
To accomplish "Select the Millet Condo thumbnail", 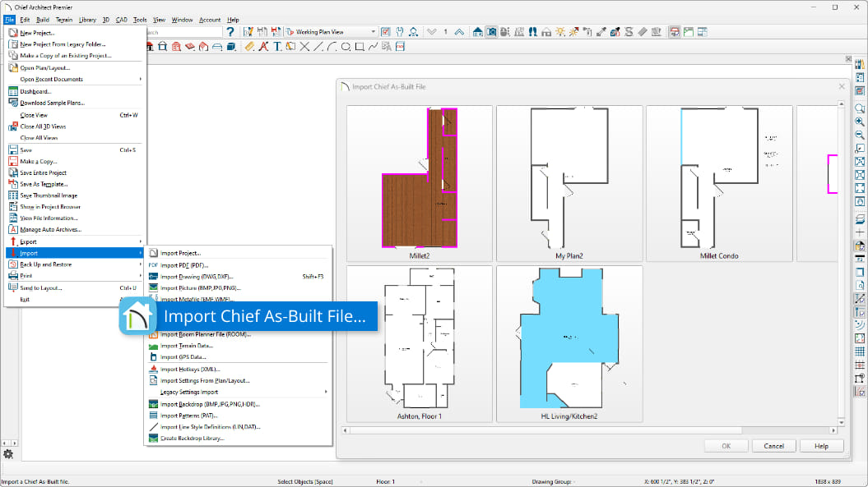I will (719, 183).
